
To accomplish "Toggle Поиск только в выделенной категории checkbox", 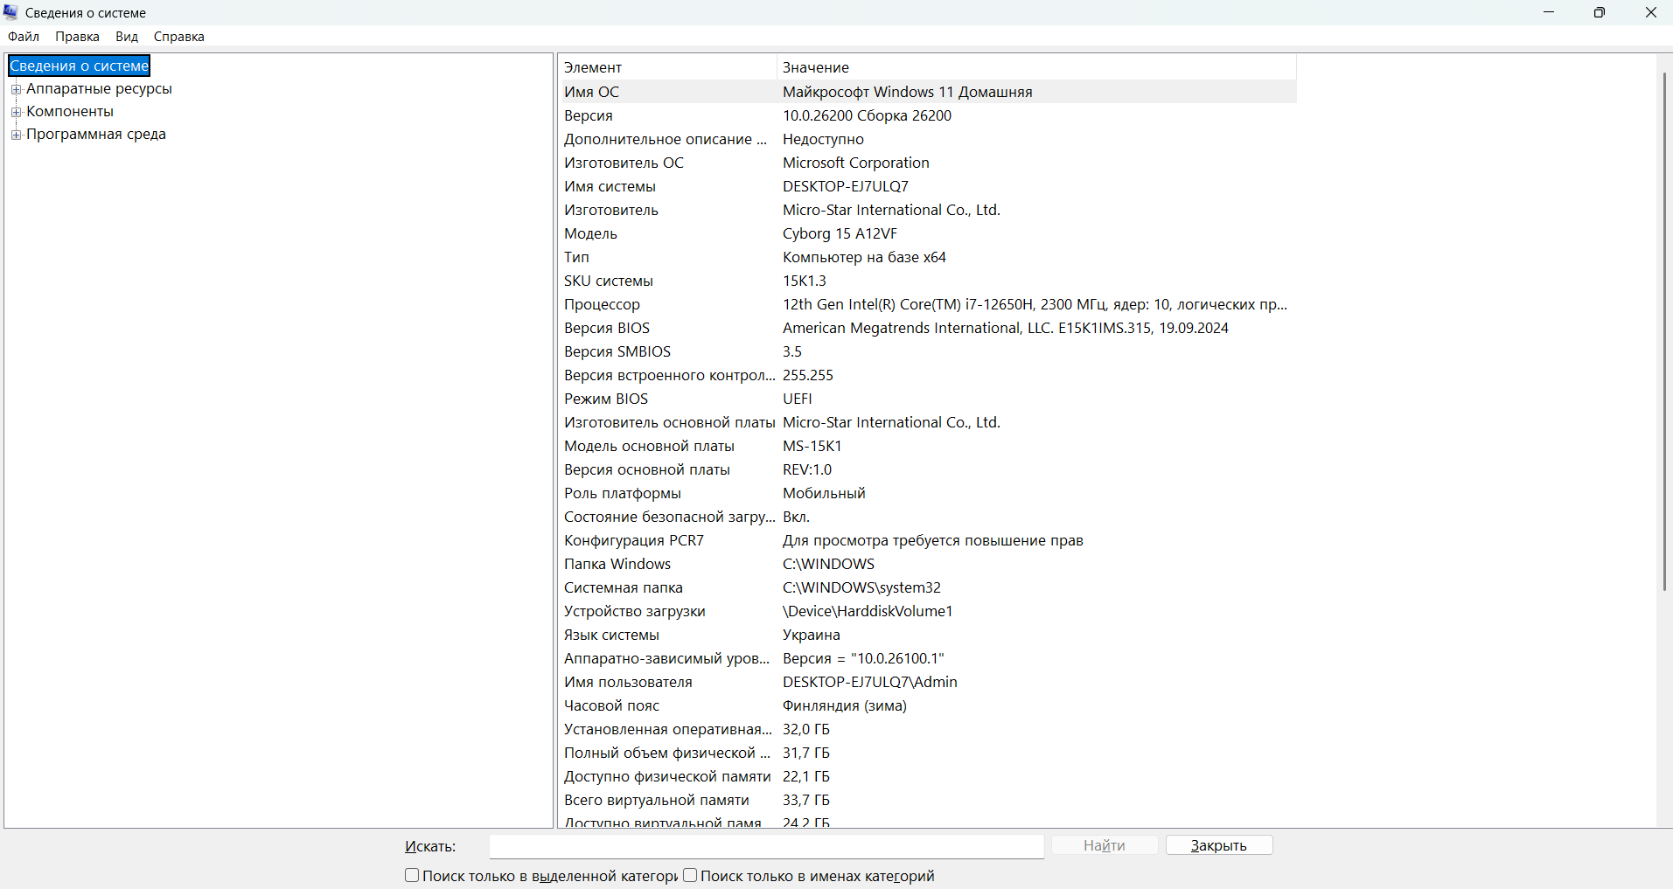I will pos(412,875).
